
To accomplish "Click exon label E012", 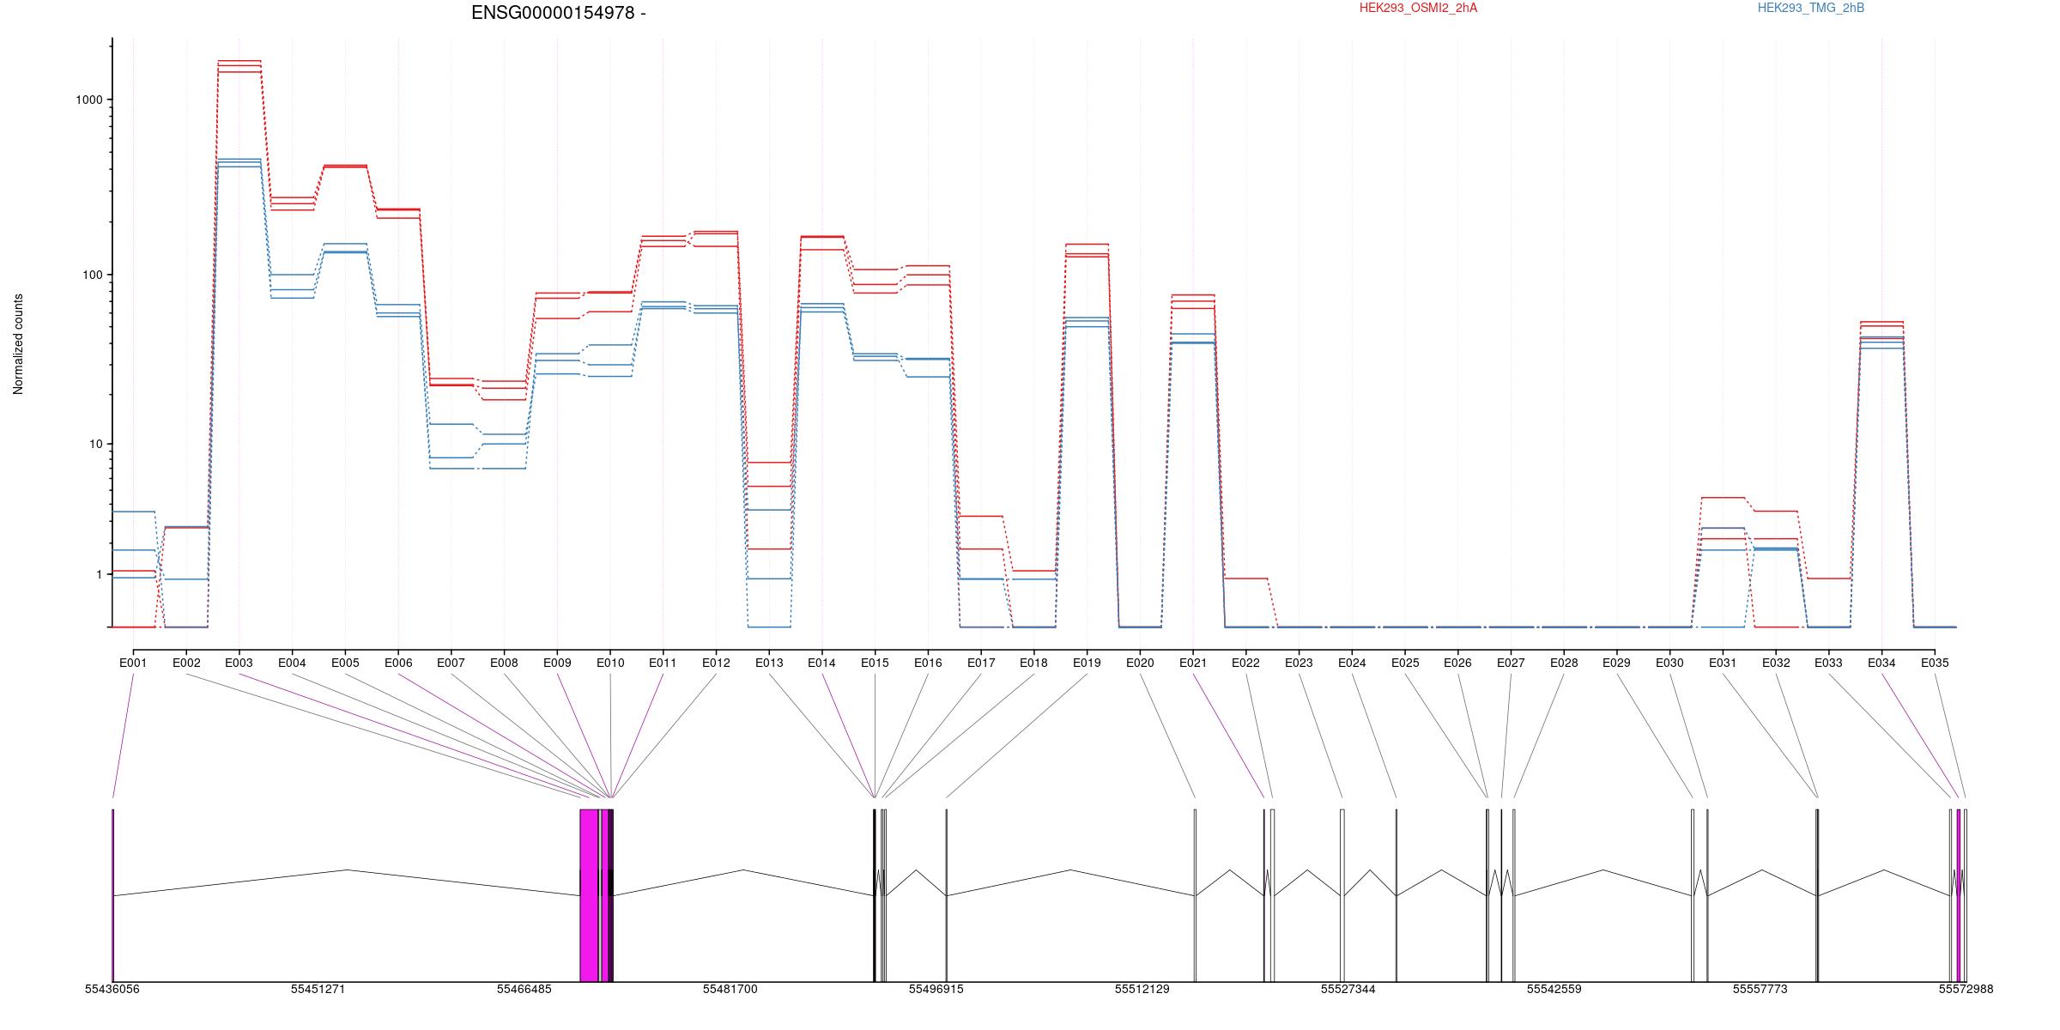I will point(716,663).
